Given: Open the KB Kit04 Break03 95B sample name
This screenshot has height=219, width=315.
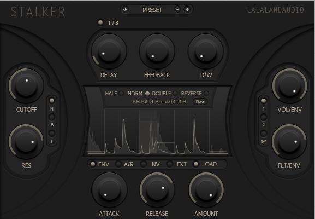Looking at the screenshot, I should 159,102.
